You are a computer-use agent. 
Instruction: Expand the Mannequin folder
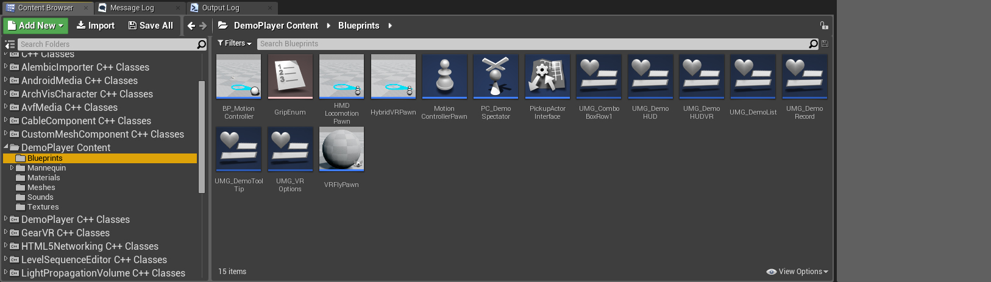click(12, 167)
